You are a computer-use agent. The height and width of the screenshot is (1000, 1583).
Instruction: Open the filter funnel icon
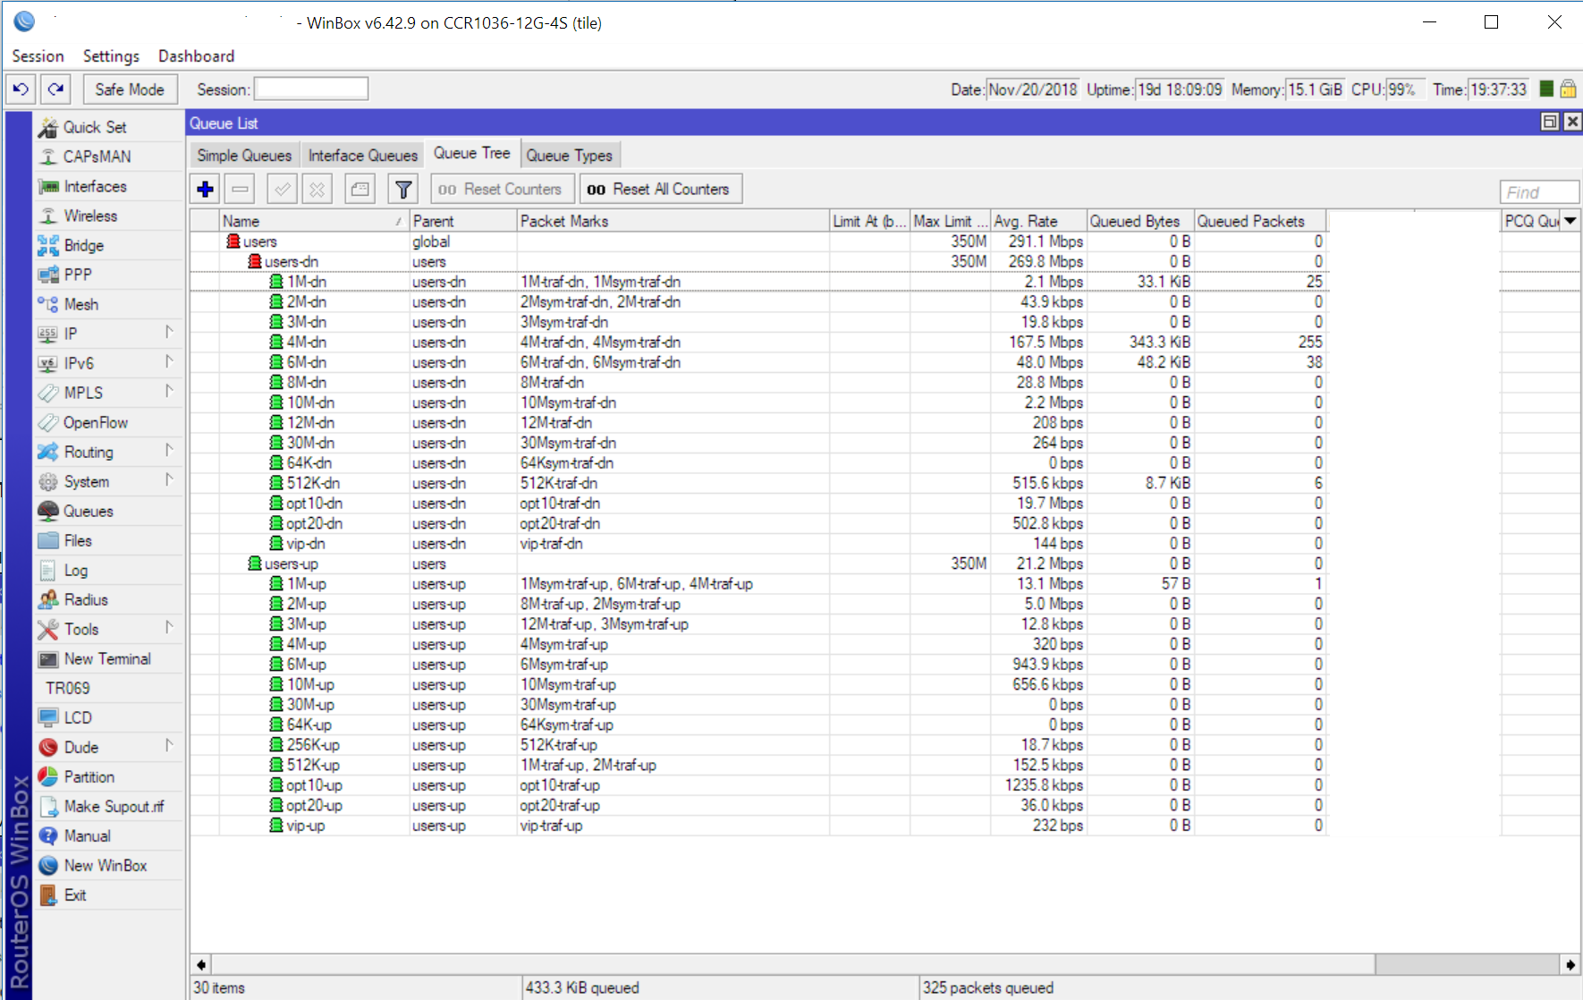(403, 190)
